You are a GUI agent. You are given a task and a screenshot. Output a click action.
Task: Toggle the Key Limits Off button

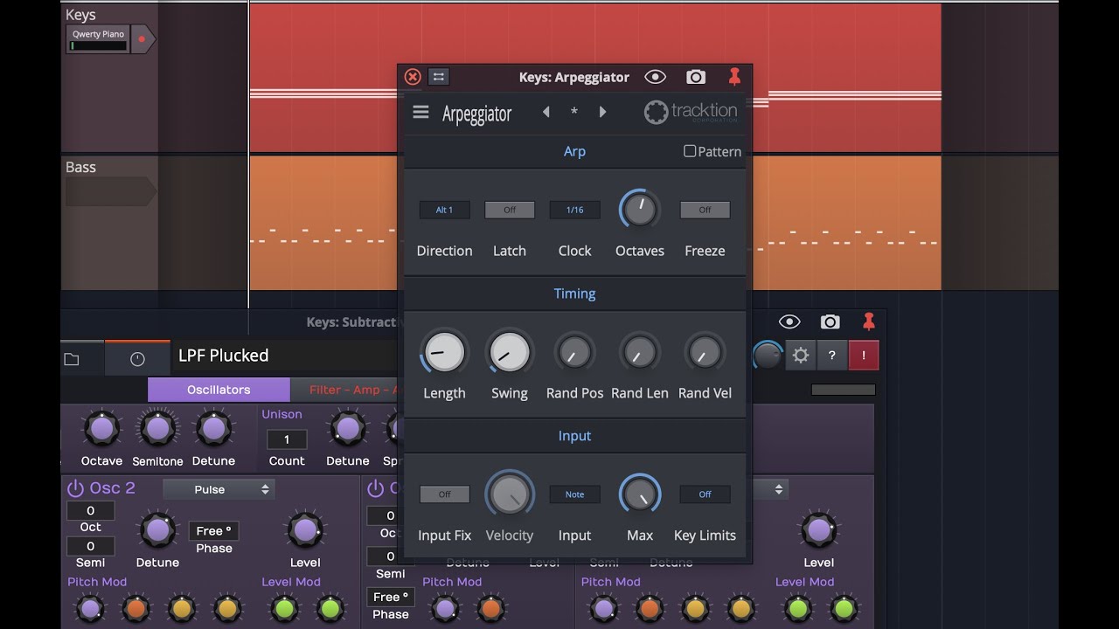coord(705,494)
